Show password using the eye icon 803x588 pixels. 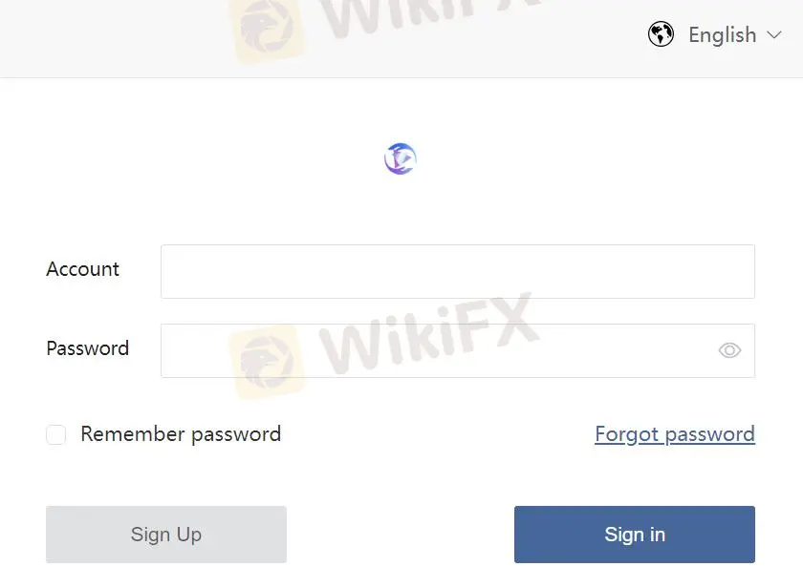tap(729, 350)
